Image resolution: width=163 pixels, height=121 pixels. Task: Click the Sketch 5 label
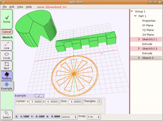point(148,58)
